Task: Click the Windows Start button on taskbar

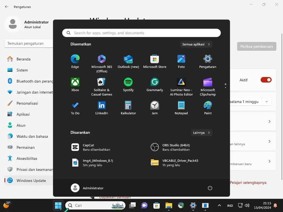Action: pos(58,205)
